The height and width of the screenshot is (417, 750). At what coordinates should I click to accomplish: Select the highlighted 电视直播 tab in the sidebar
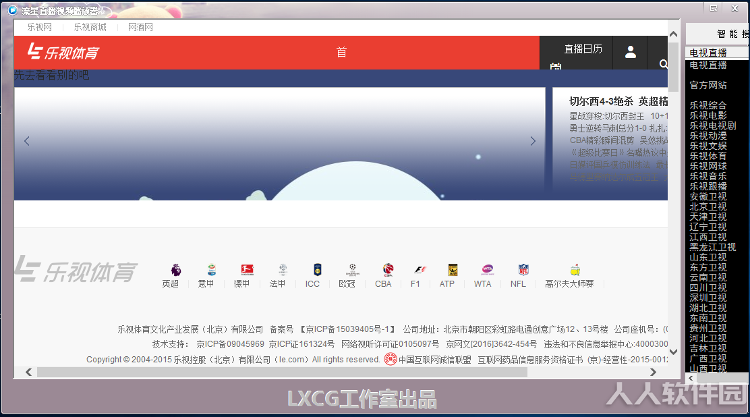tap(716, 53)
